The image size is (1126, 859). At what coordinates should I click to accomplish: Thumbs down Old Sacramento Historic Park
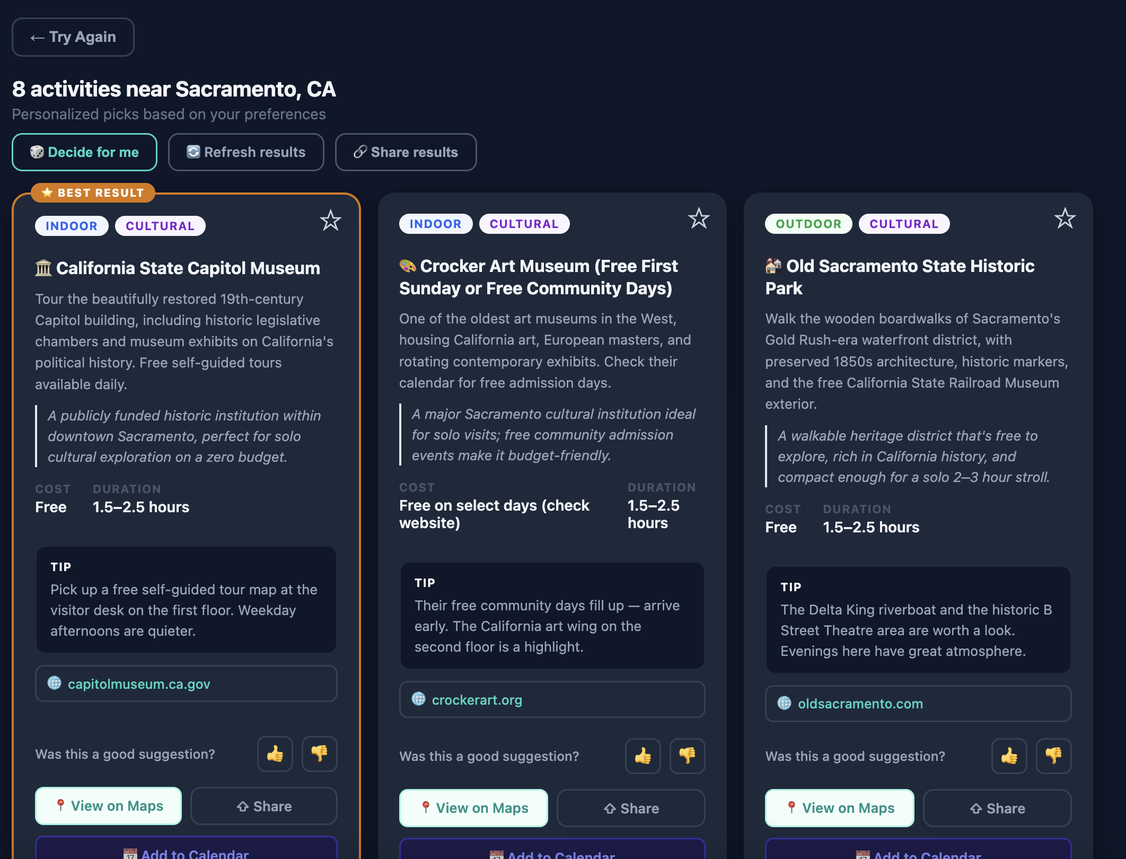tap(1054, 756)
